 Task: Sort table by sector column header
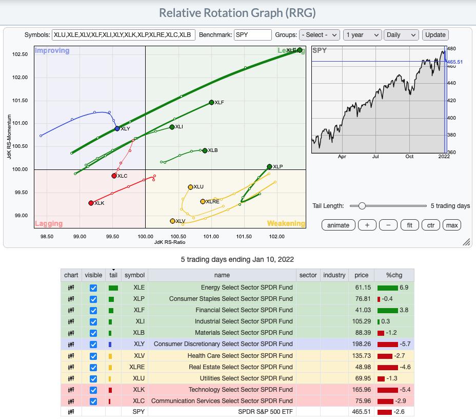(308, 275)
